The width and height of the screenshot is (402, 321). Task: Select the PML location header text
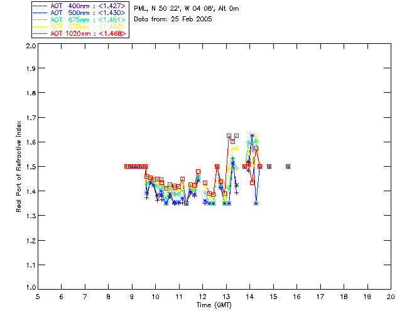pyautogui.click(x=187, y=9)
